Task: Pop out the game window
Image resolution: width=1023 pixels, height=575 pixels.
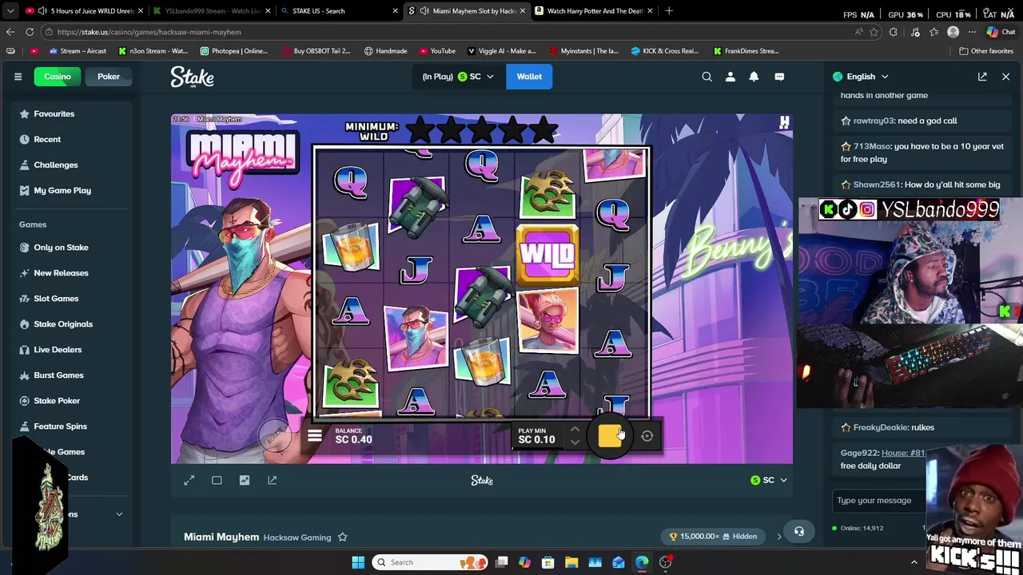Action: coord(273,480)
